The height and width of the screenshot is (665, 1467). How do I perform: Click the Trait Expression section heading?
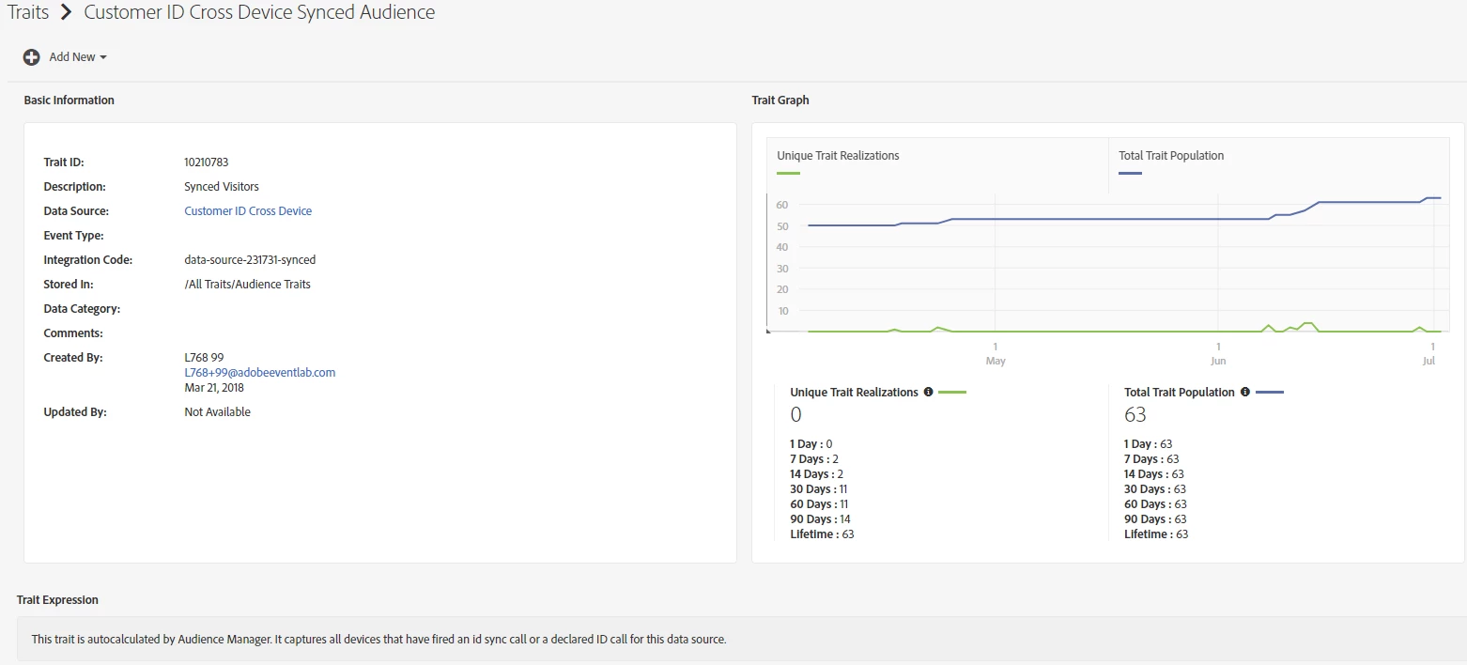point(57,600)
